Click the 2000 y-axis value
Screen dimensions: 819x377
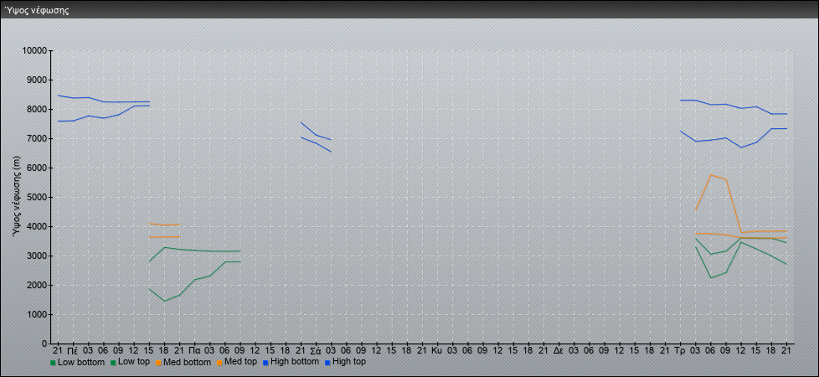tap(37, 285)
